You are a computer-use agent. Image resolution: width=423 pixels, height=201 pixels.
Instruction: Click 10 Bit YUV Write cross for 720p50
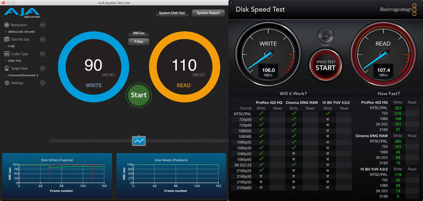click(x=328, y=119)
